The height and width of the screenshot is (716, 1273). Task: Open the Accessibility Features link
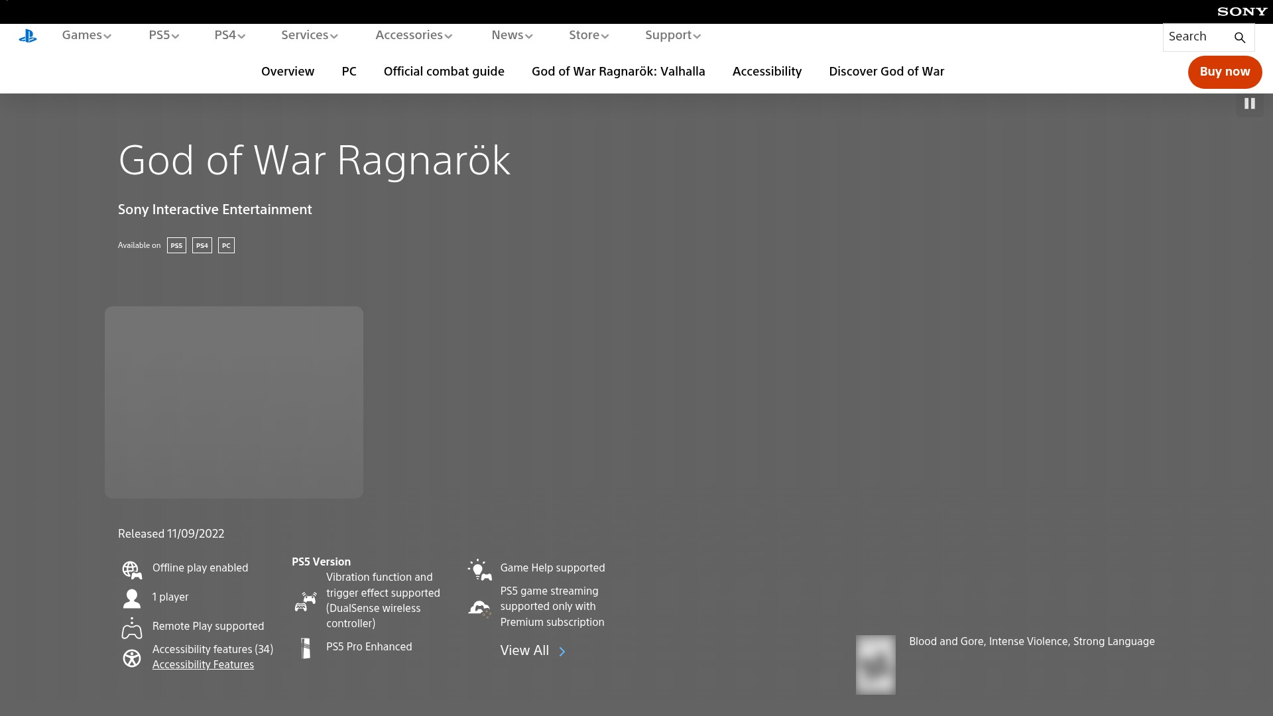pyautogui.click(x=203, y=665)
